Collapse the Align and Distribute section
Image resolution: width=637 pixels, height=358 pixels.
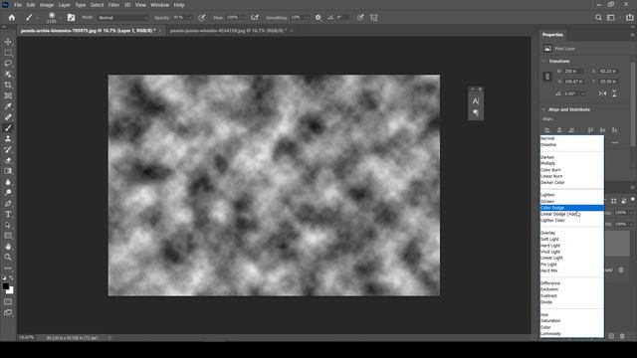[x=544, y=109]
